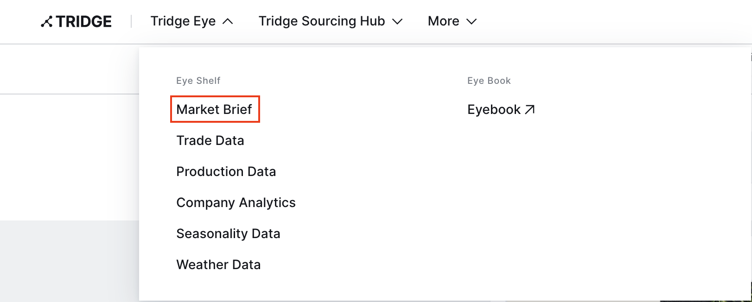Click the Eye Shelf section heading
Viewport: 752px width, 302px height.
coord(198,81)
